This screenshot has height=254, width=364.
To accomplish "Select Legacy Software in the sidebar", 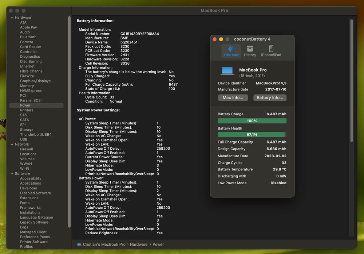I will (34, 223).
